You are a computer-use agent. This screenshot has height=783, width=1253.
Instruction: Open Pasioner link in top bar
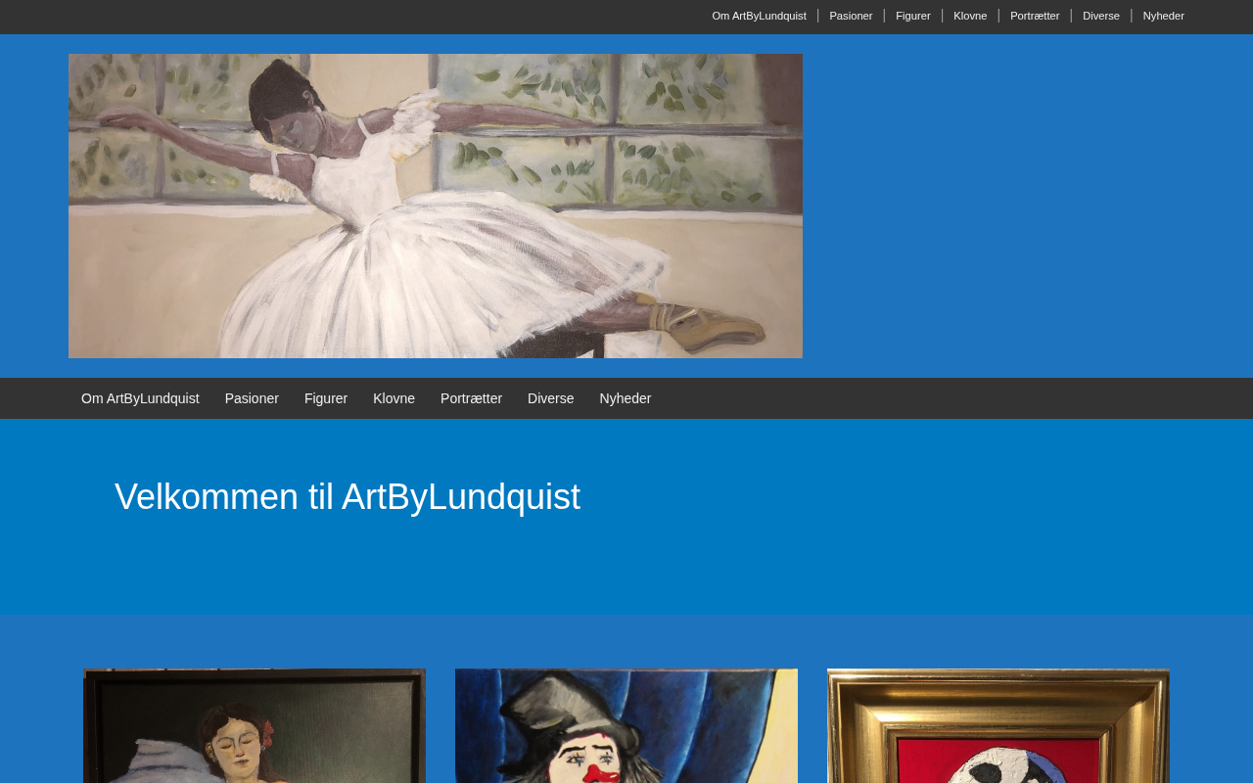tap(851, 16)
